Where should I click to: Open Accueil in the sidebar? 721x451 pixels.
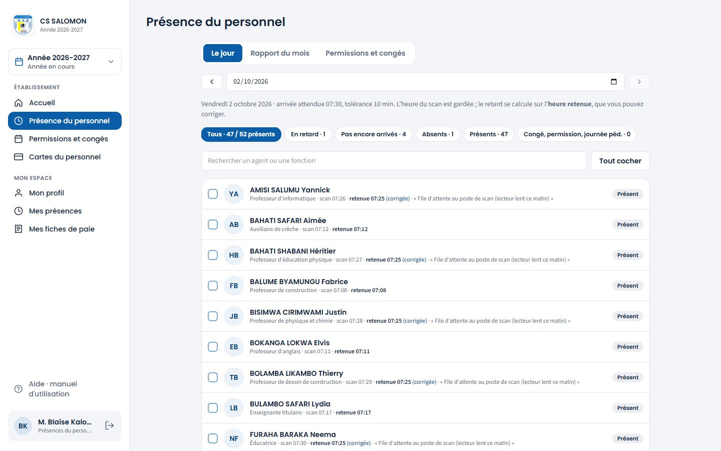point(65,103)
